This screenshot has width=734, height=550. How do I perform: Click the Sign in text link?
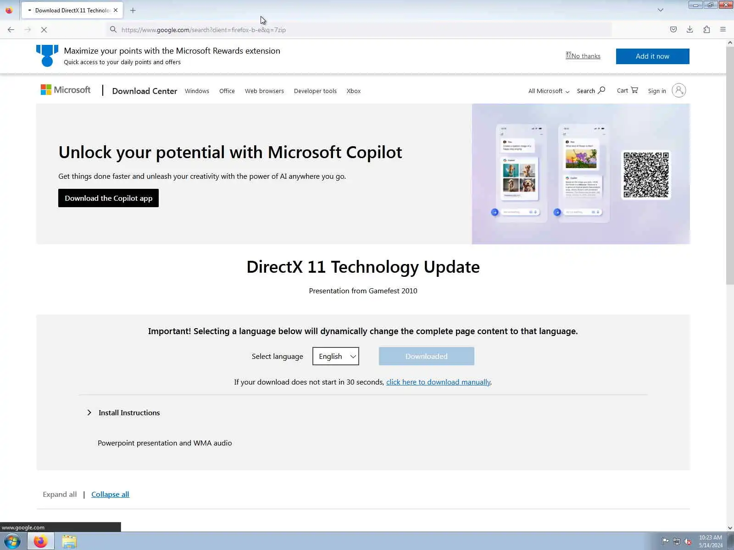pyautogui.click(x=657, y=91)
